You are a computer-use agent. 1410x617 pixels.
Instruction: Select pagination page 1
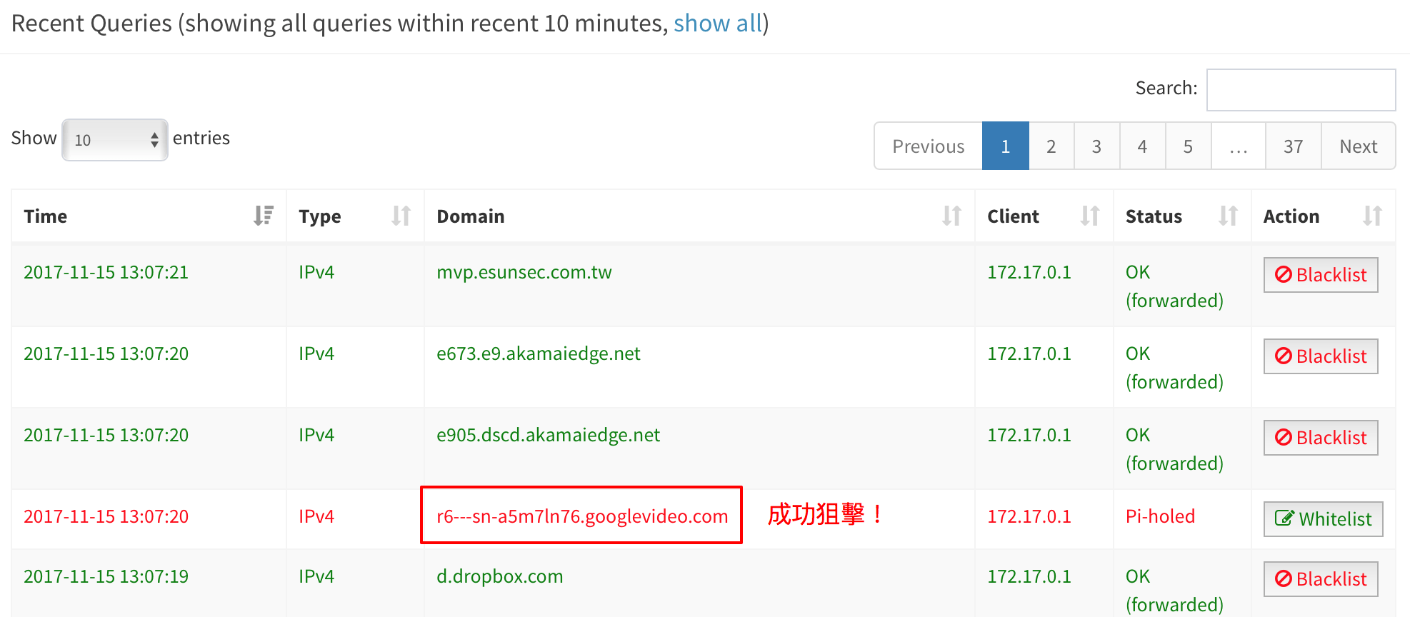[x=1005, y=146]
